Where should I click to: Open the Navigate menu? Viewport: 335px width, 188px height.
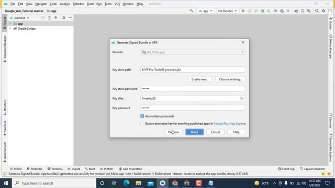pyautogui.click(x=41, y=4)
